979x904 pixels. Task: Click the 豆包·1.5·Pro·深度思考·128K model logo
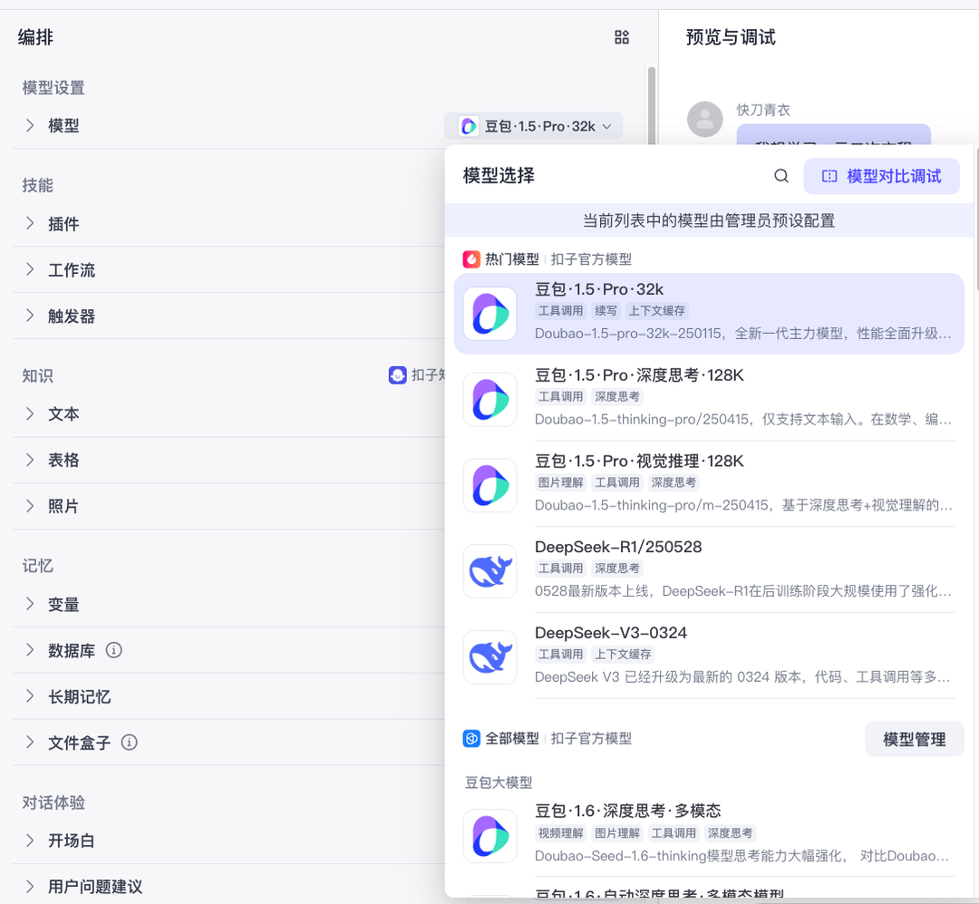pos(490,399)
